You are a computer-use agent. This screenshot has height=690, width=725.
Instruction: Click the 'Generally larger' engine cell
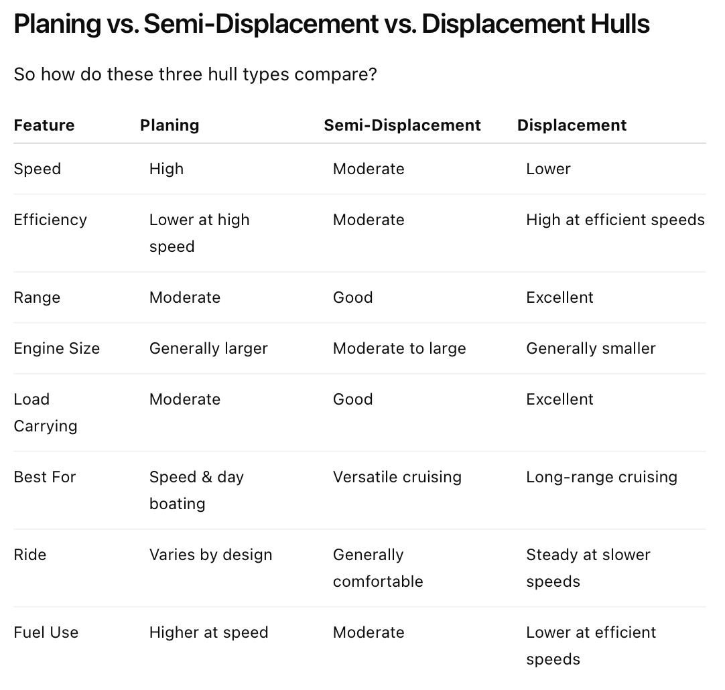click(x=208, y=348)
